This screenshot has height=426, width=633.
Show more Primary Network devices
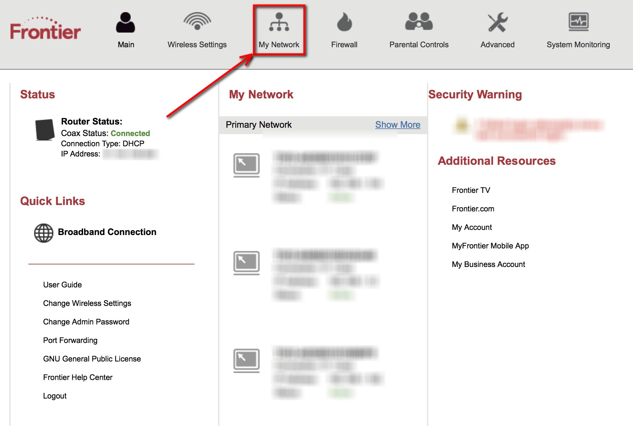point(398,125)
